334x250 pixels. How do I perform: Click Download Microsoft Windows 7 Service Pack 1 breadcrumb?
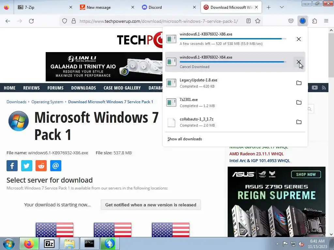coord(111,102)
